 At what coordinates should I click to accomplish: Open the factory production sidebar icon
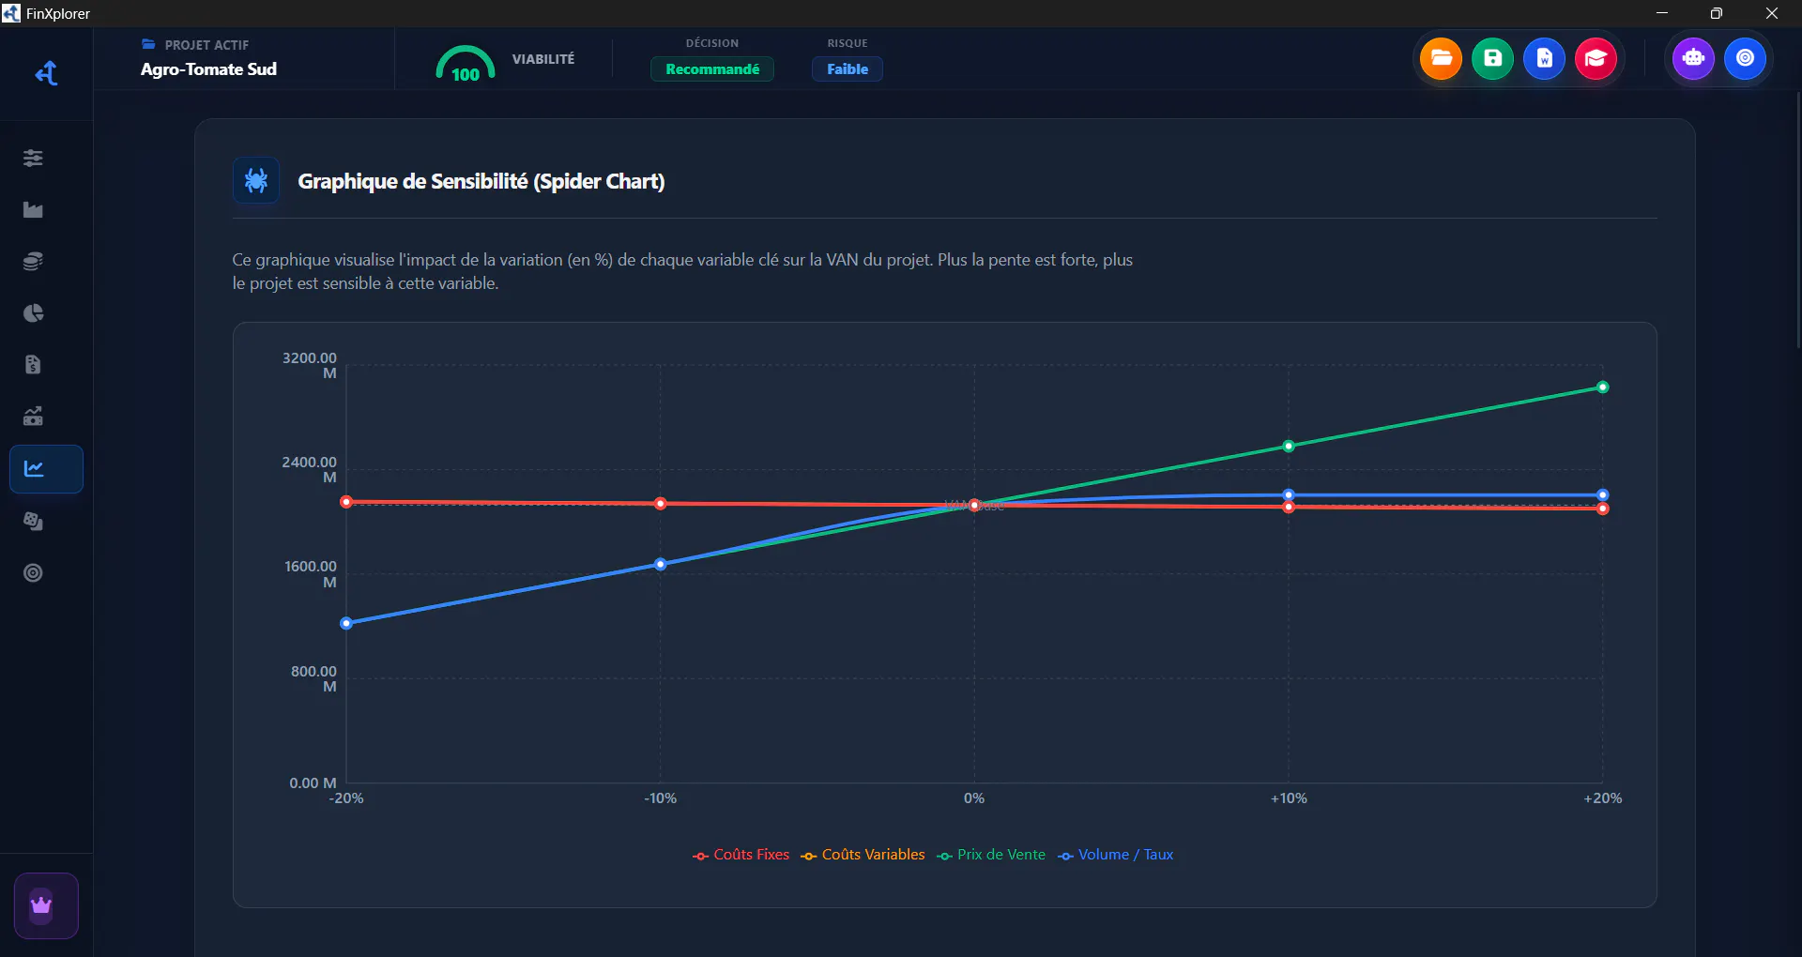(x=33, y=209)
